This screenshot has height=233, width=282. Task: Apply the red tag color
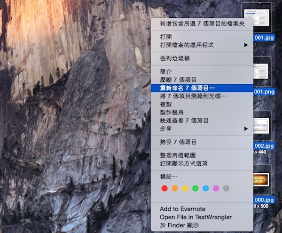click(x=164, y=188)
